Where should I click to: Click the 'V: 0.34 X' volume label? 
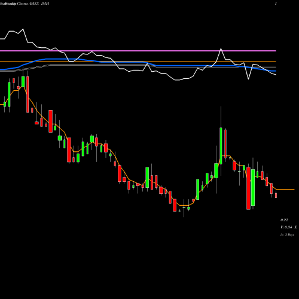pos(289,227)
